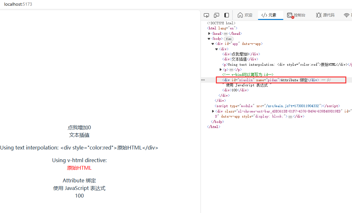Expand the head node triangle
Screen dimensions: 352x213
click(209, 33)
